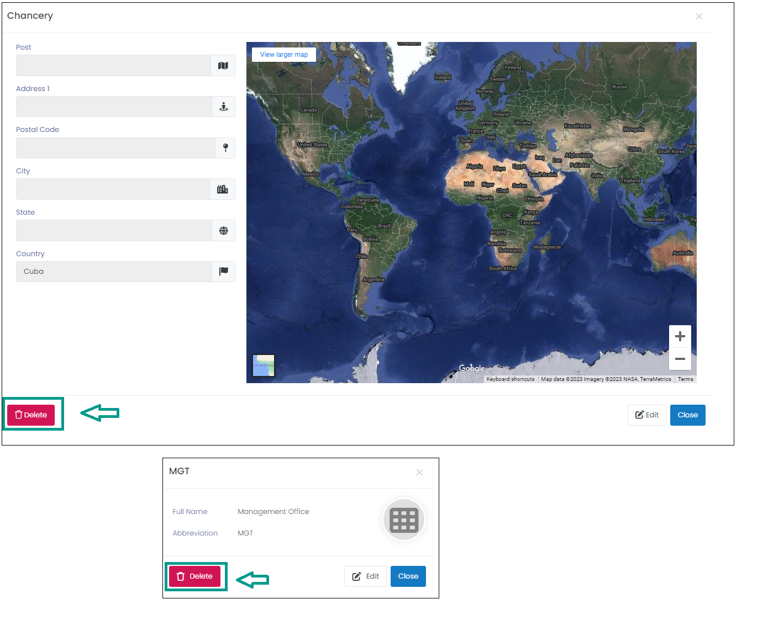
Task: Delete the MGT record
Action: point(194,576)
